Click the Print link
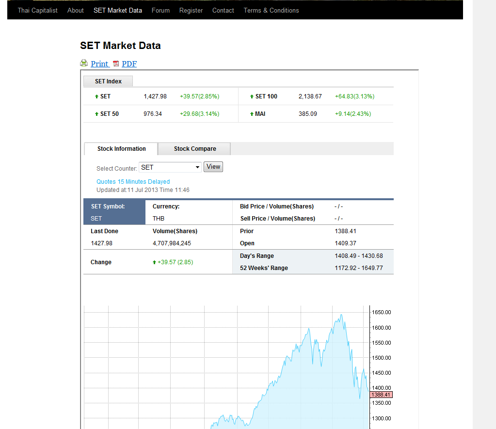 [100, 64]
